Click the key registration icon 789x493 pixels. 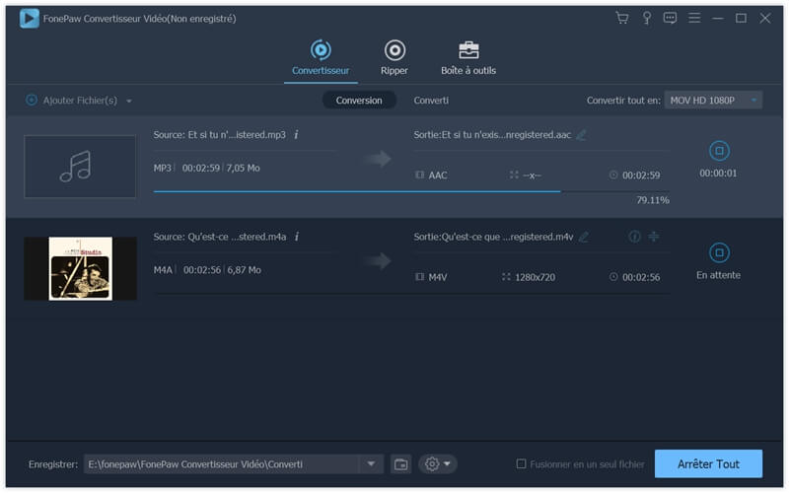(x=647, y=19)
